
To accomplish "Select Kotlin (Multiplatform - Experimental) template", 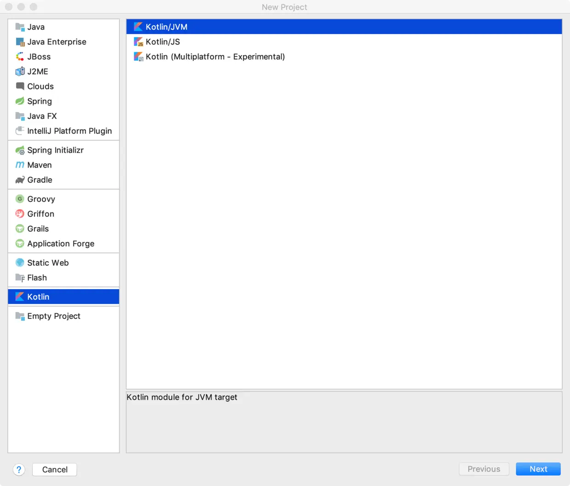I will (344, 56).
